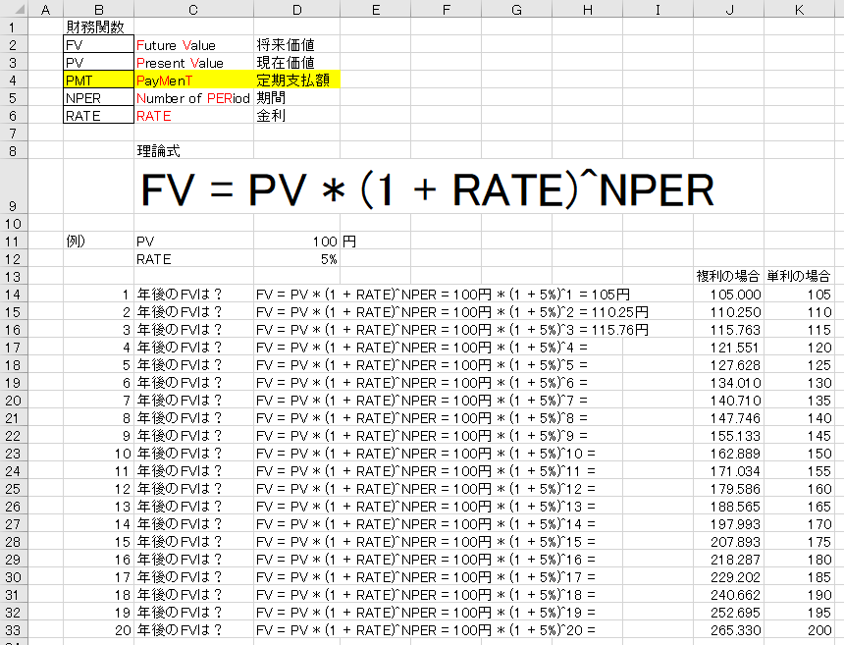Select cell with 定期支払額
This screenshot has width=844, height=645.
click(x=296, y=80)
